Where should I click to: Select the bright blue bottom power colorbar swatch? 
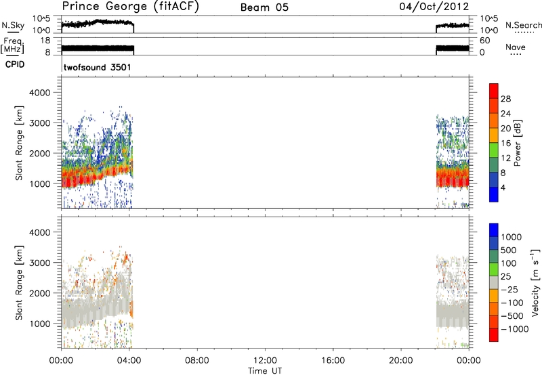point(494,194)
